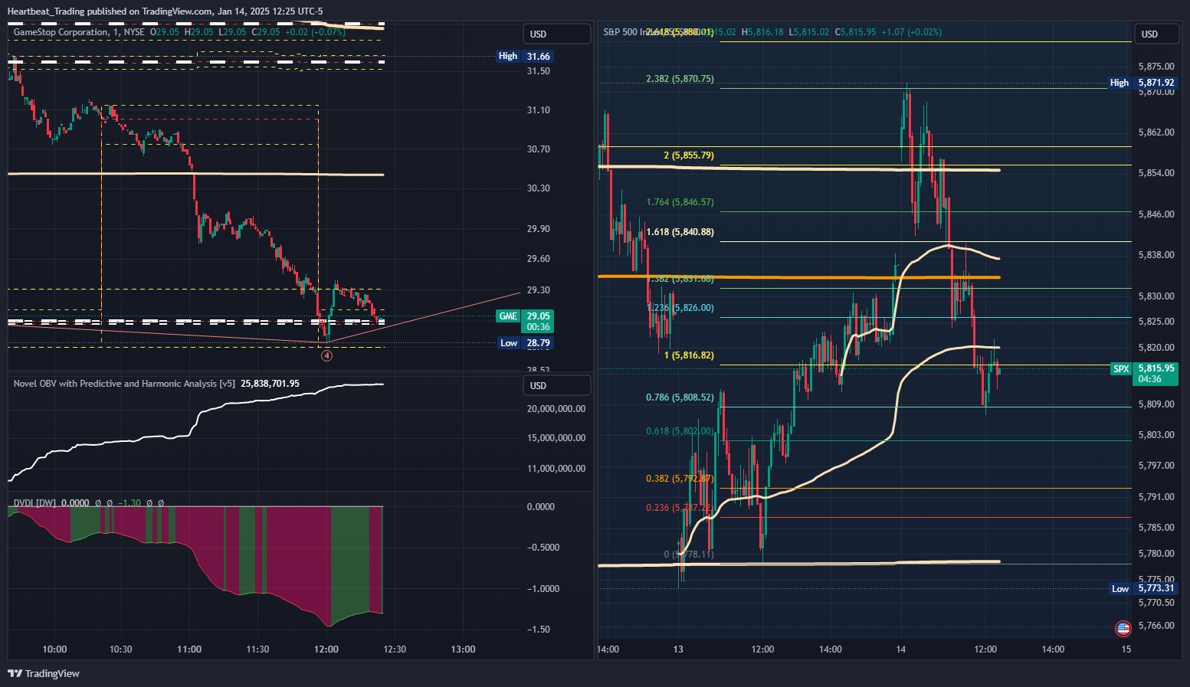The image size is (1190, 687).
Task: Click the US flag icon on SPX chart
Action: [1123, 629]
